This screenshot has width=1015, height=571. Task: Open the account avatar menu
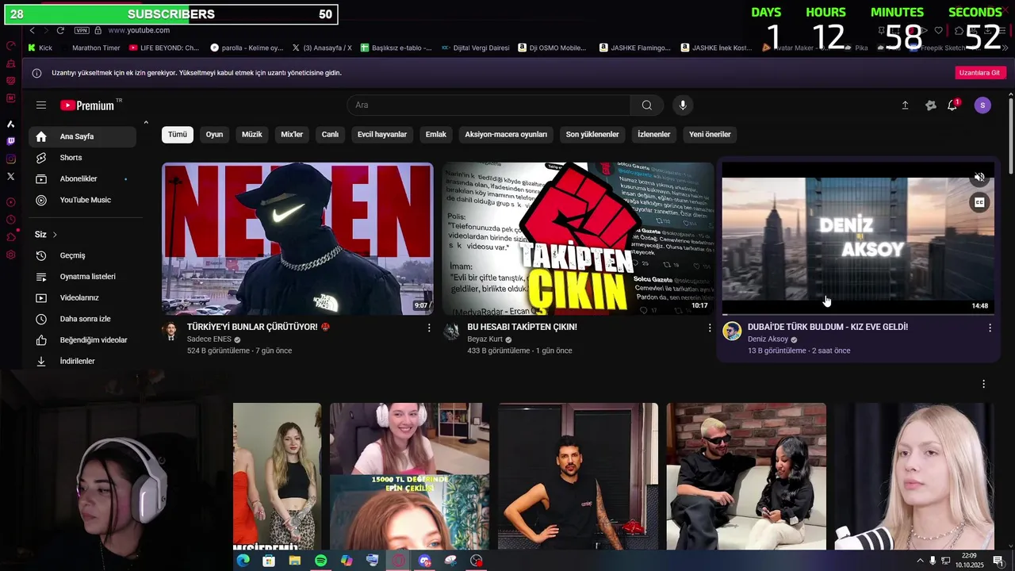pyautogui.click(x=982, y=105)
